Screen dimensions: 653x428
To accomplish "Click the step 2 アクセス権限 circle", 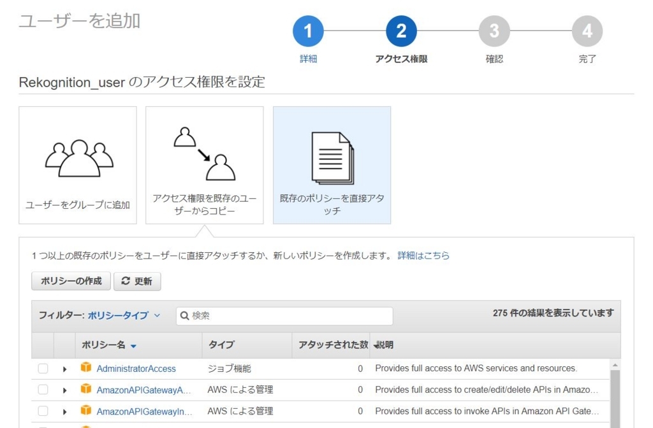I will tap(401, 31).
